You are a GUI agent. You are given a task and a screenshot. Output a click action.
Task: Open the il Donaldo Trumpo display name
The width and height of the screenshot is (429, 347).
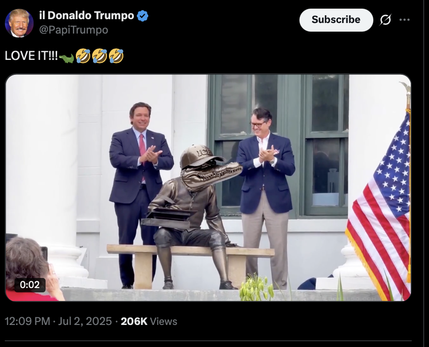click(86, 15)
